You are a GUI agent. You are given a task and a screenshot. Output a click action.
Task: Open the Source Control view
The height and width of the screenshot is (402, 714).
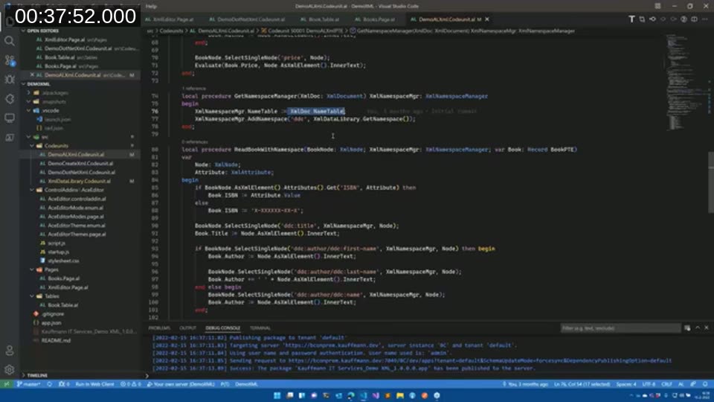tap(10, 60)
